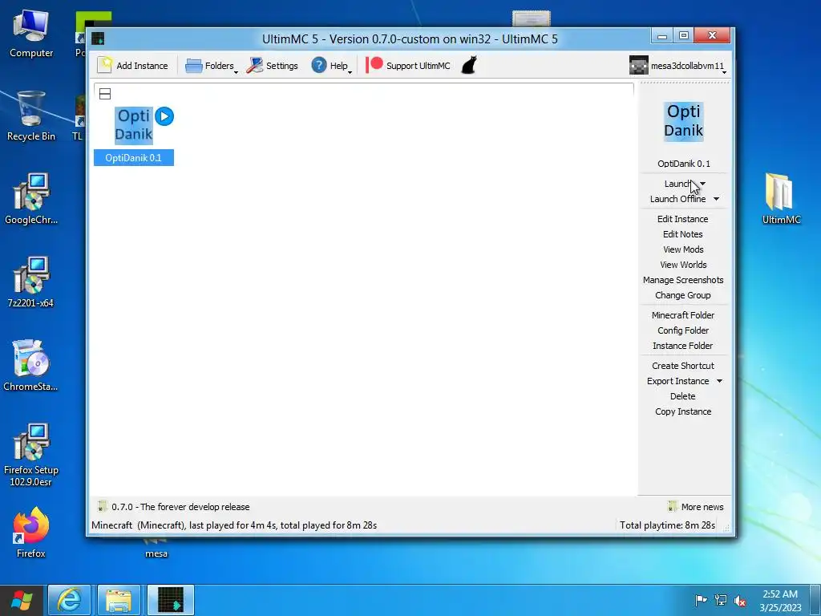The image size is (821, 616).
Task: Expand the Launch Offline dropdown arrow
Action: click(716, 199)
